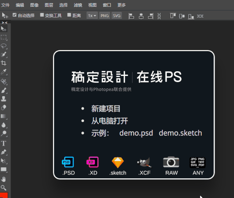234x198 pixels.
Task: Select the Zoom magnifier tool
Action: pos(4,187)
